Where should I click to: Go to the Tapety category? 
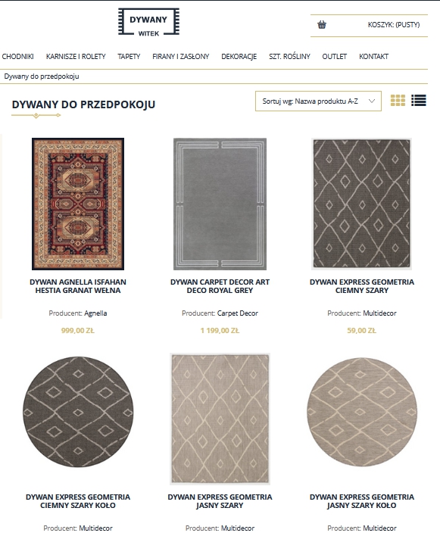point(129,57)
